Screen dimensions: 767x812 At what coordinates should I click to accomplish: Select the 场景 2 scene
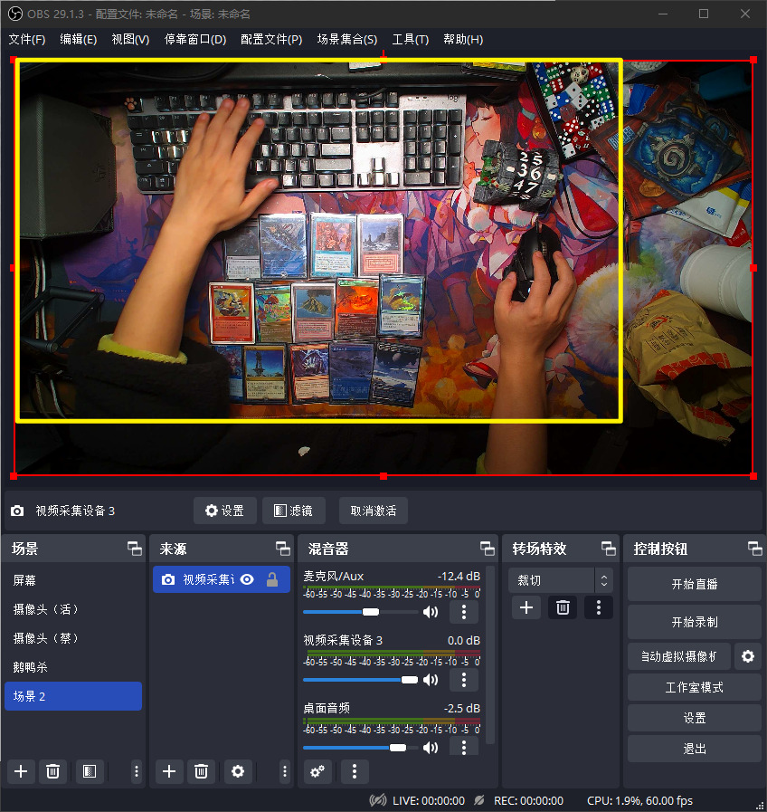point(73,696)
